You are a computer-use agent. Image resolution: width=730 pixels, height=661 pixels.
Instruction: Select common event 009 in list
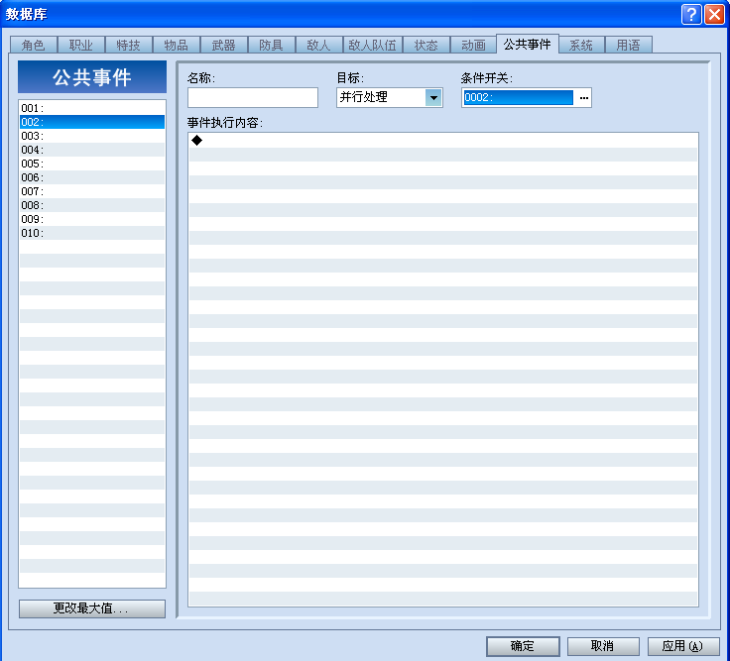[x=92, y=219]
